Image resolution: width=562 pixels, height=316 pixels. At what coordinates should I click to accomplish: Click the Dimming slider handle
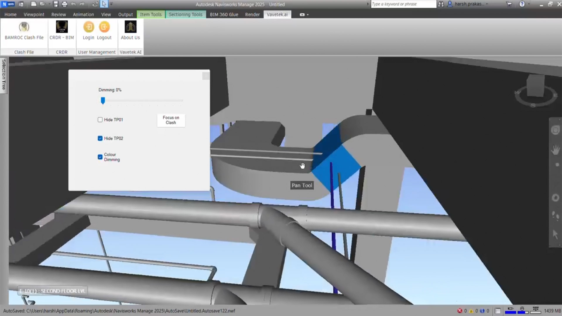[103, 101]
